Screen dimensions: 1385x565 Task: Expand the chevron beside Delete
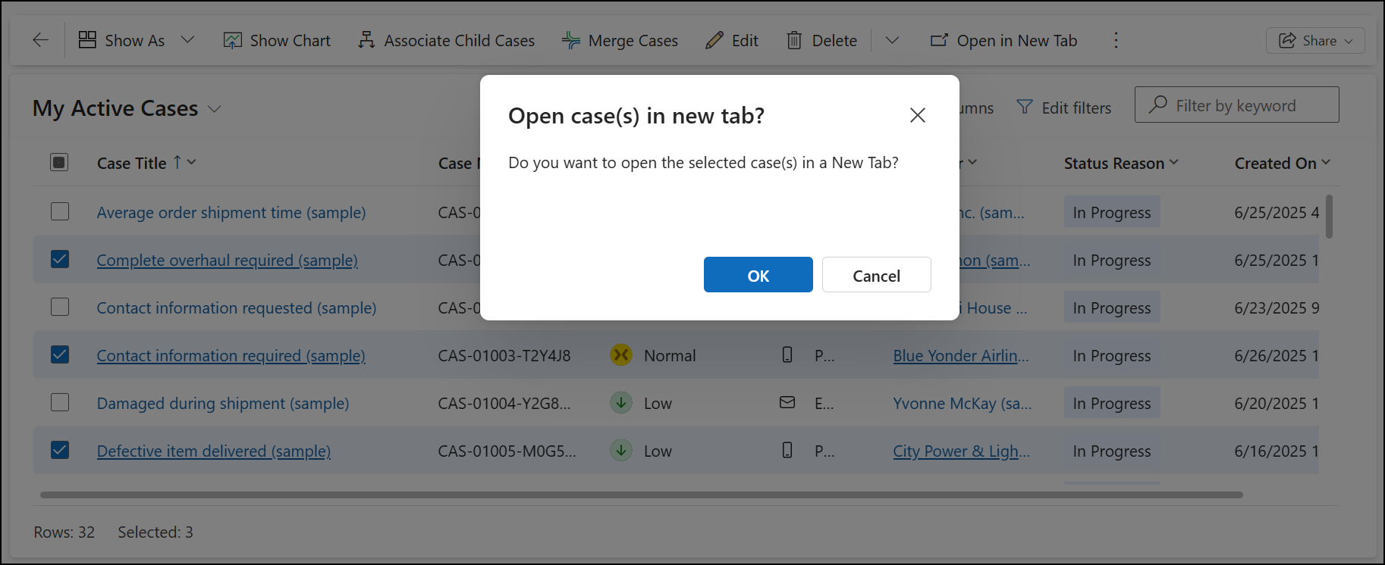point(892,40)
